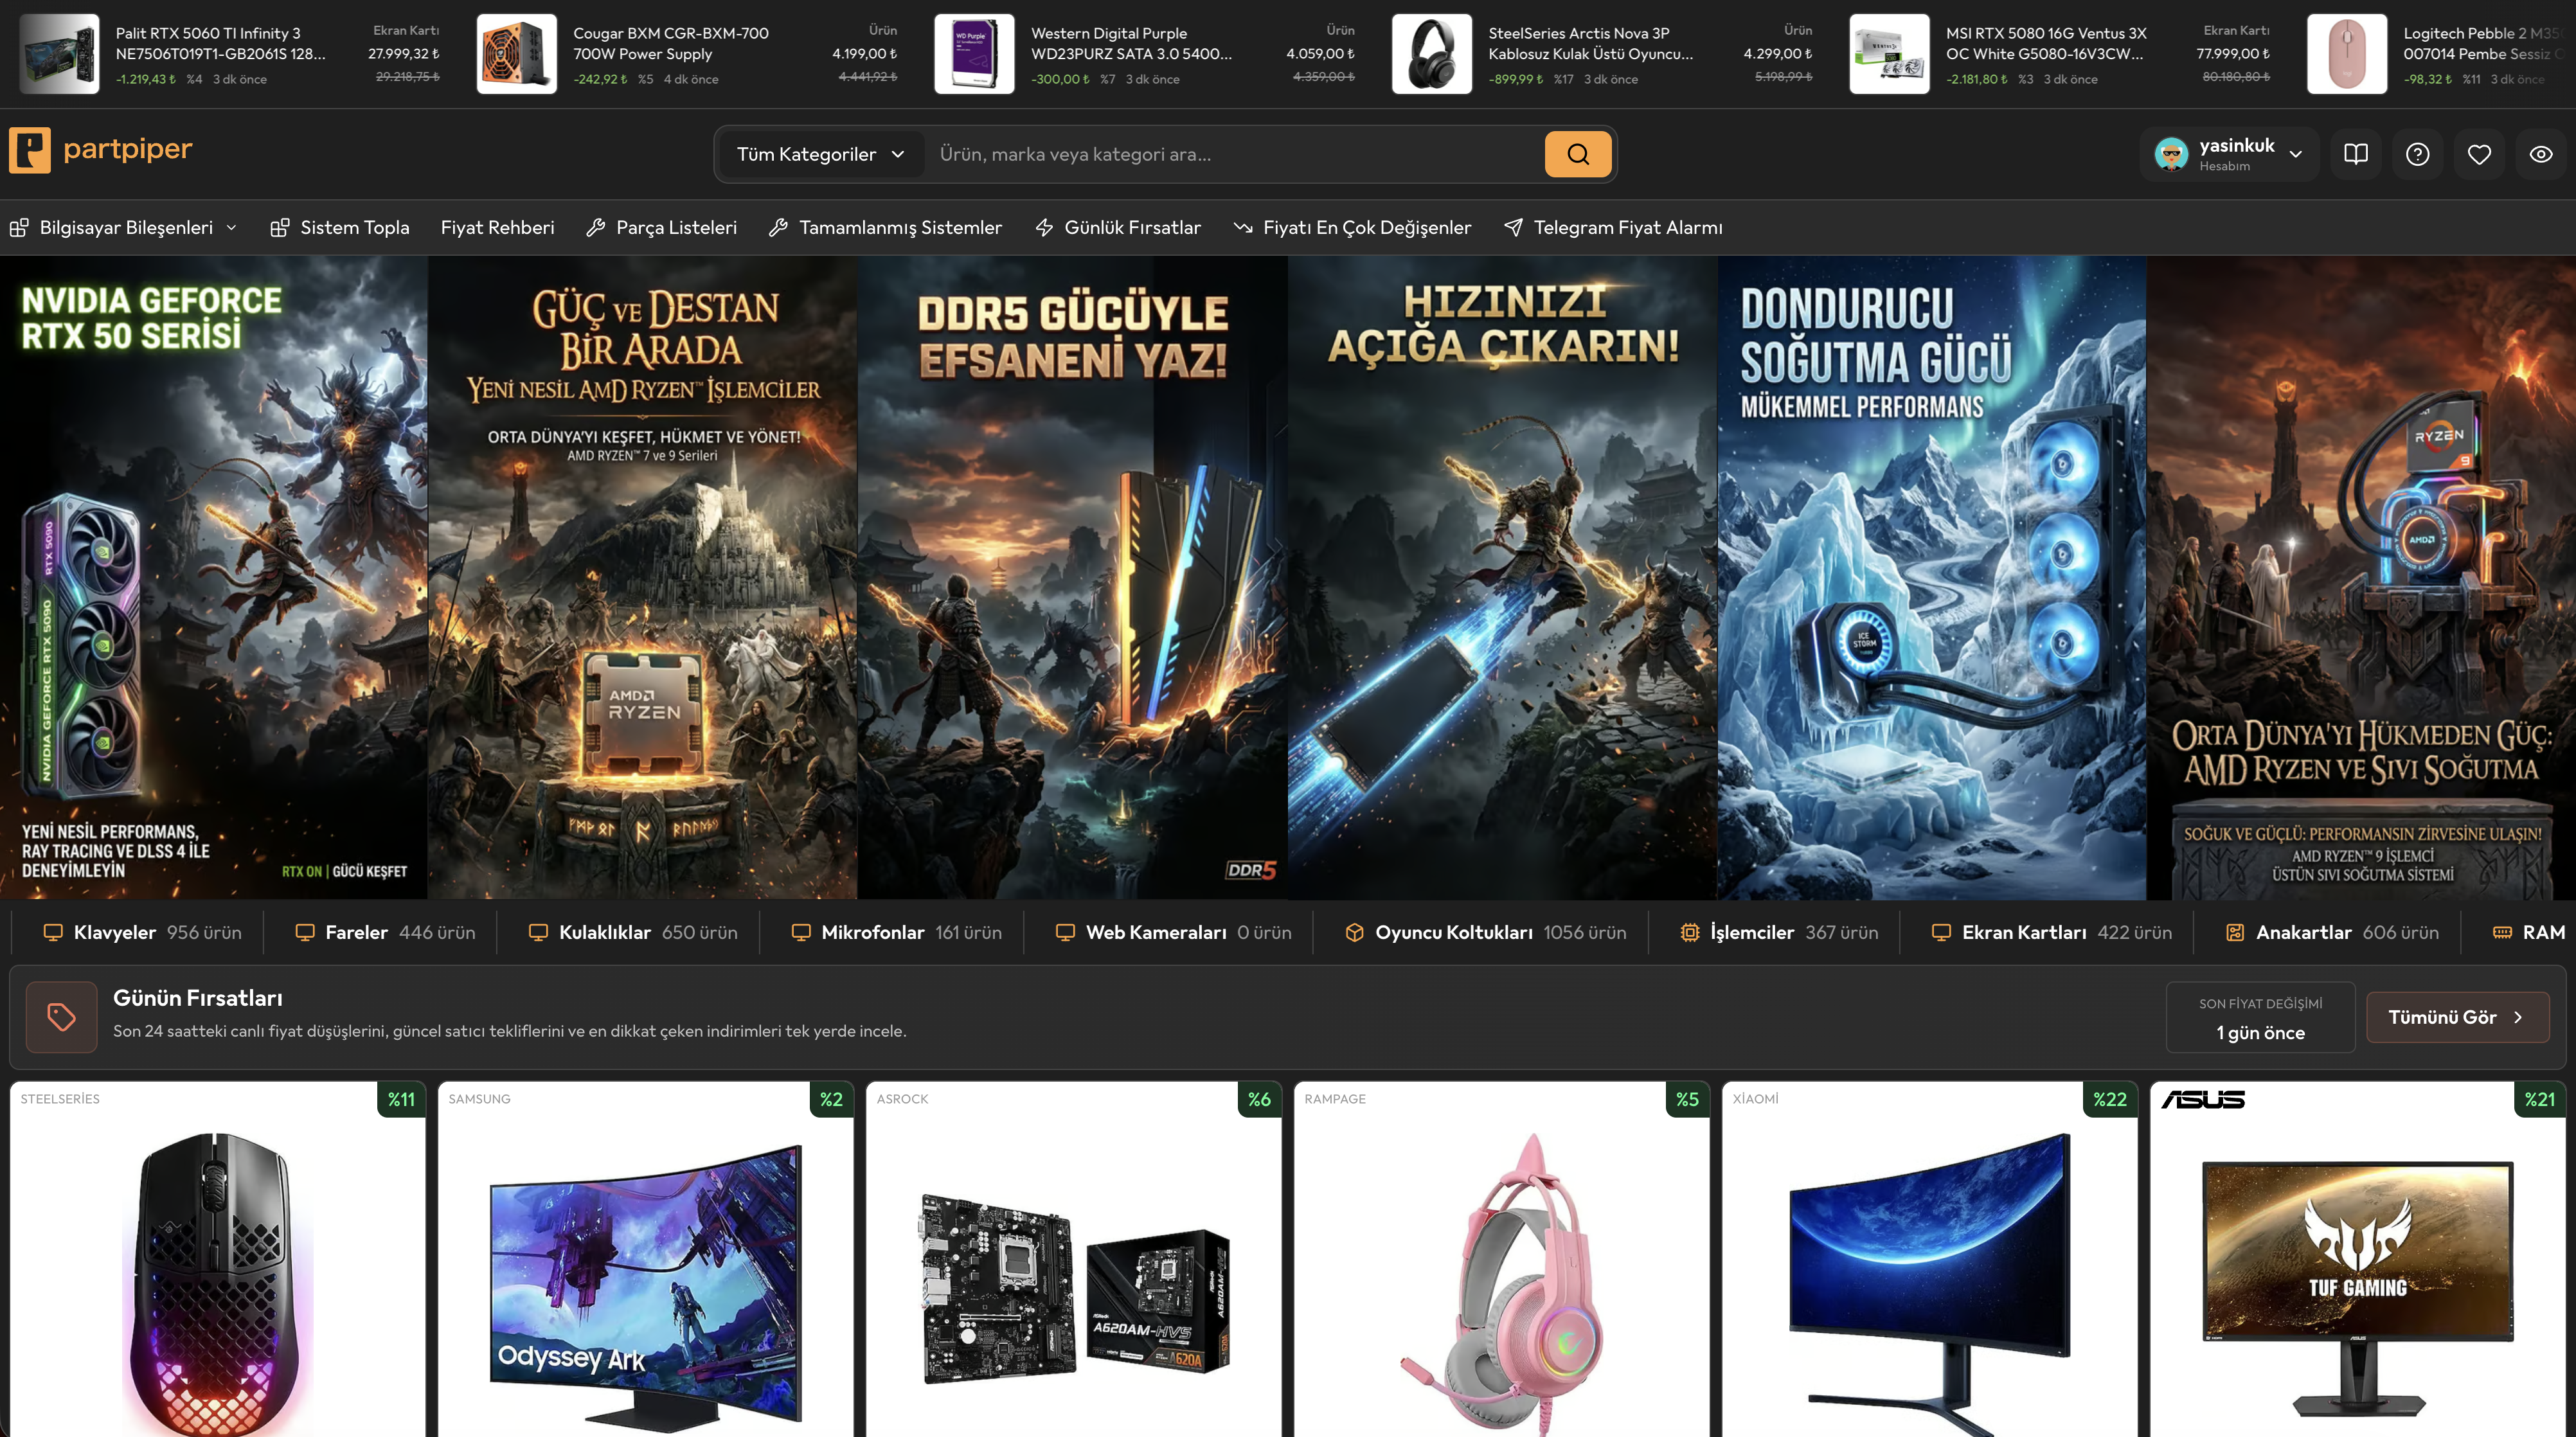The height and width of the screenshot is (1437, 2576).
Task: Open the AMD Ryzen Güç ve Destan banner
Action: coord(643,577)
